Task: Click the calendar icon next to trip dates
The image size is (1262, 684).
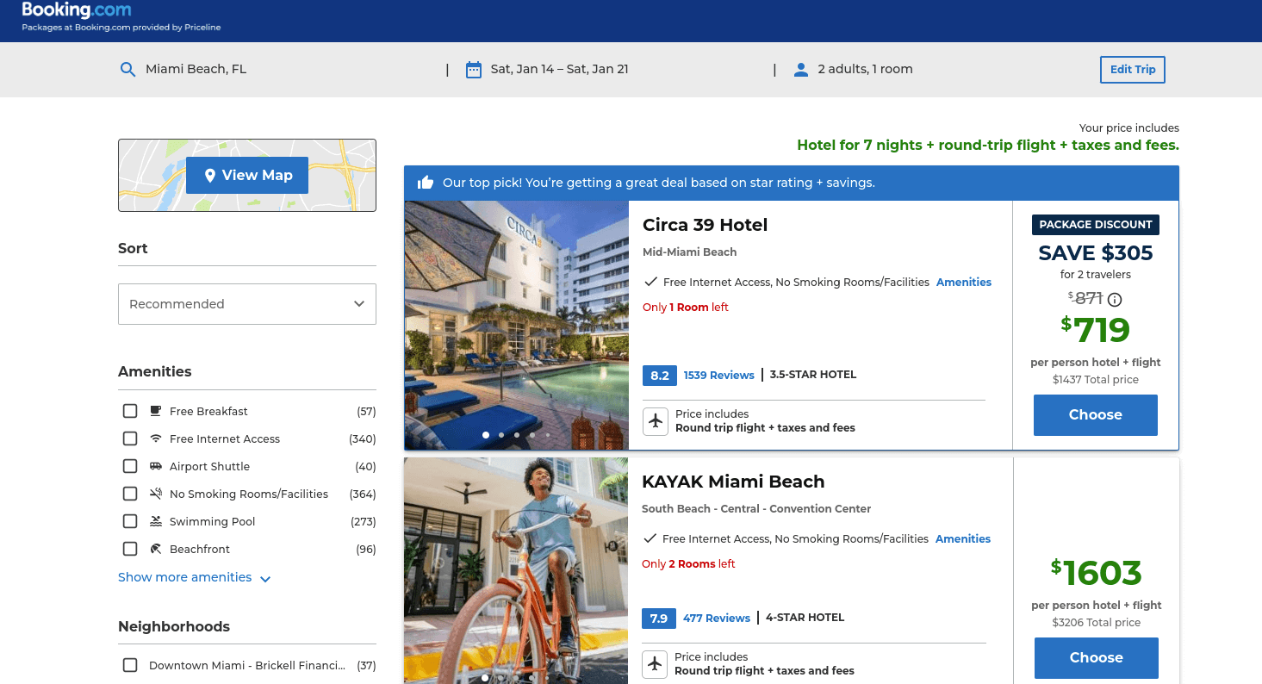Action: (473, 70)
